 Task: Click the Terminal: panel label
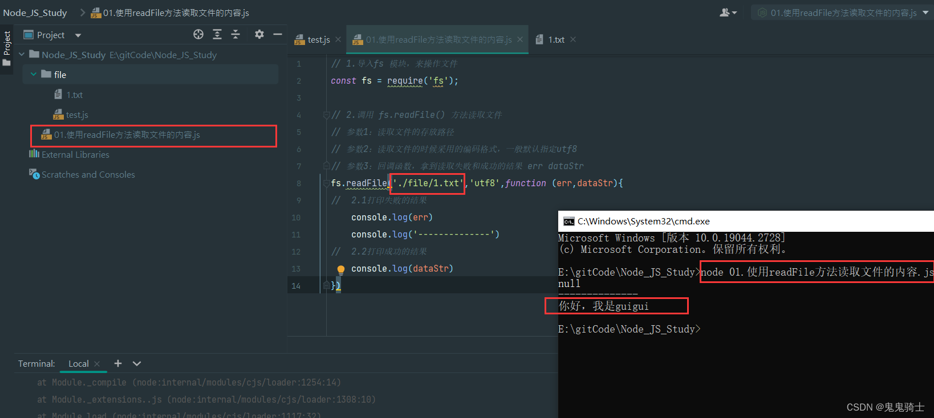point(36,363)
